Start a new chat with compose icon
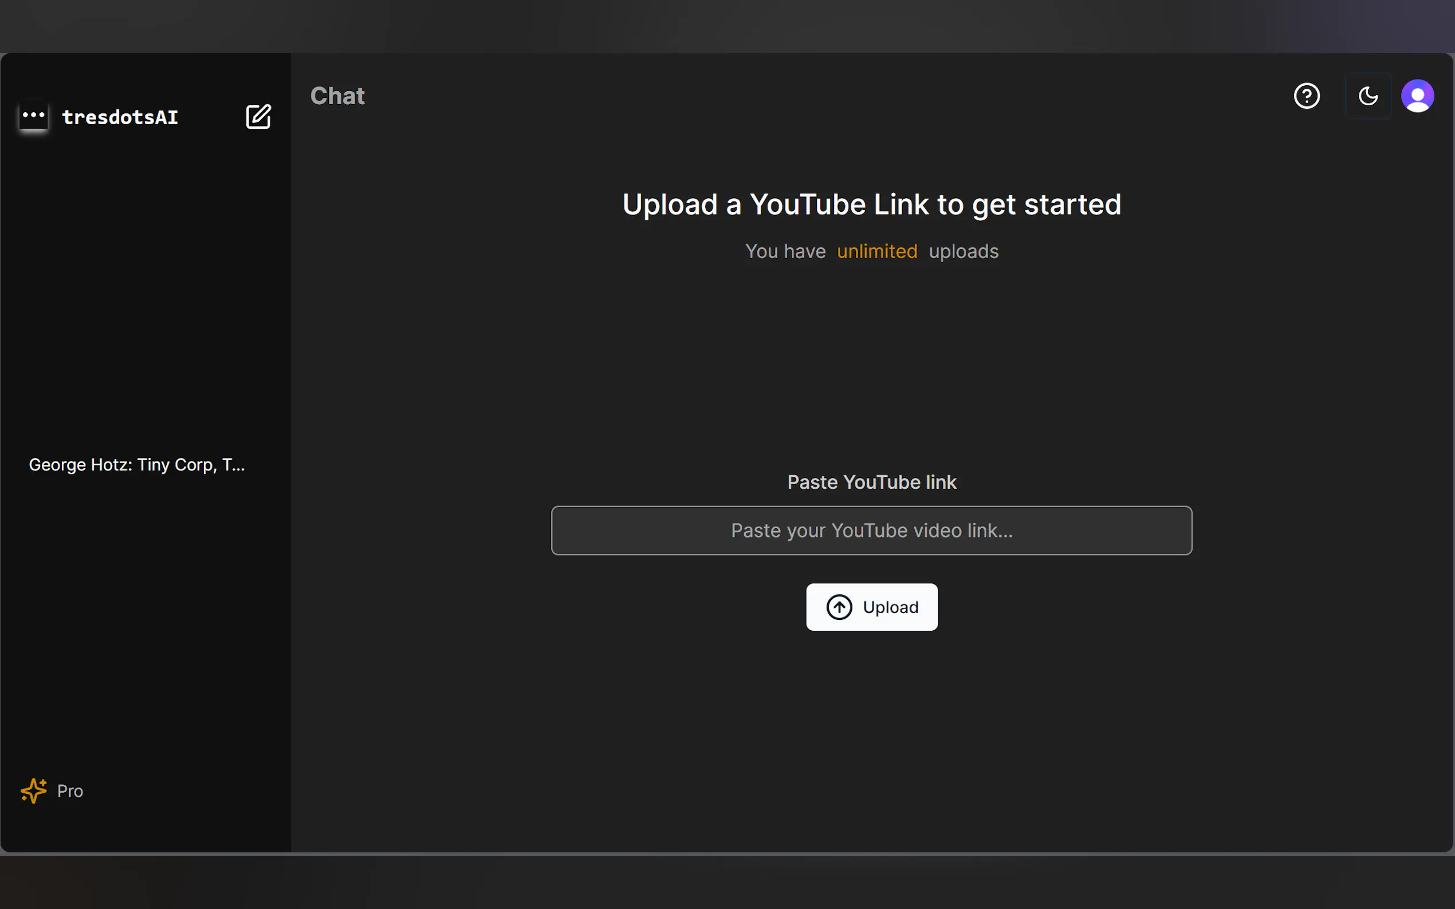 click(258, 117)
